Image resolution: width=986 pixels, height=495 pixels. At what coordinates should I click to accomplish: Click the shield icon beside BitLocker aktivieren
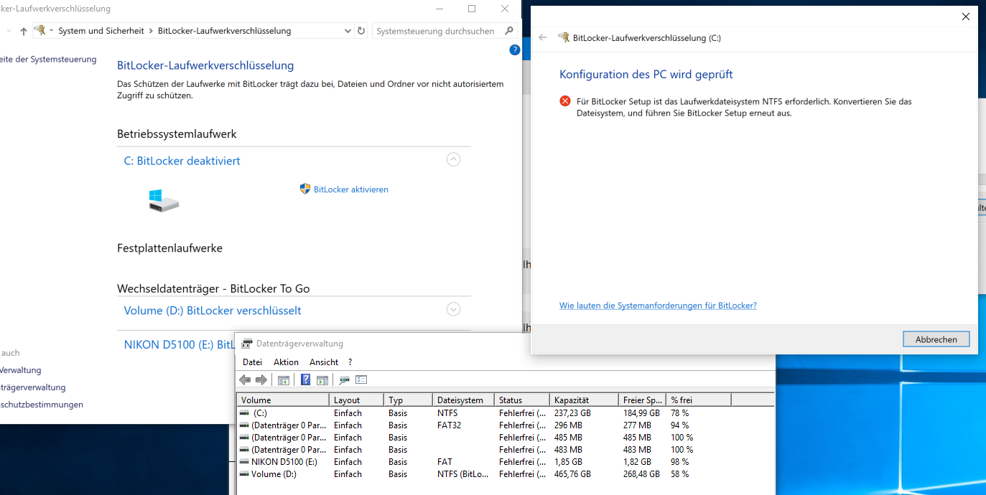[304, 189]
